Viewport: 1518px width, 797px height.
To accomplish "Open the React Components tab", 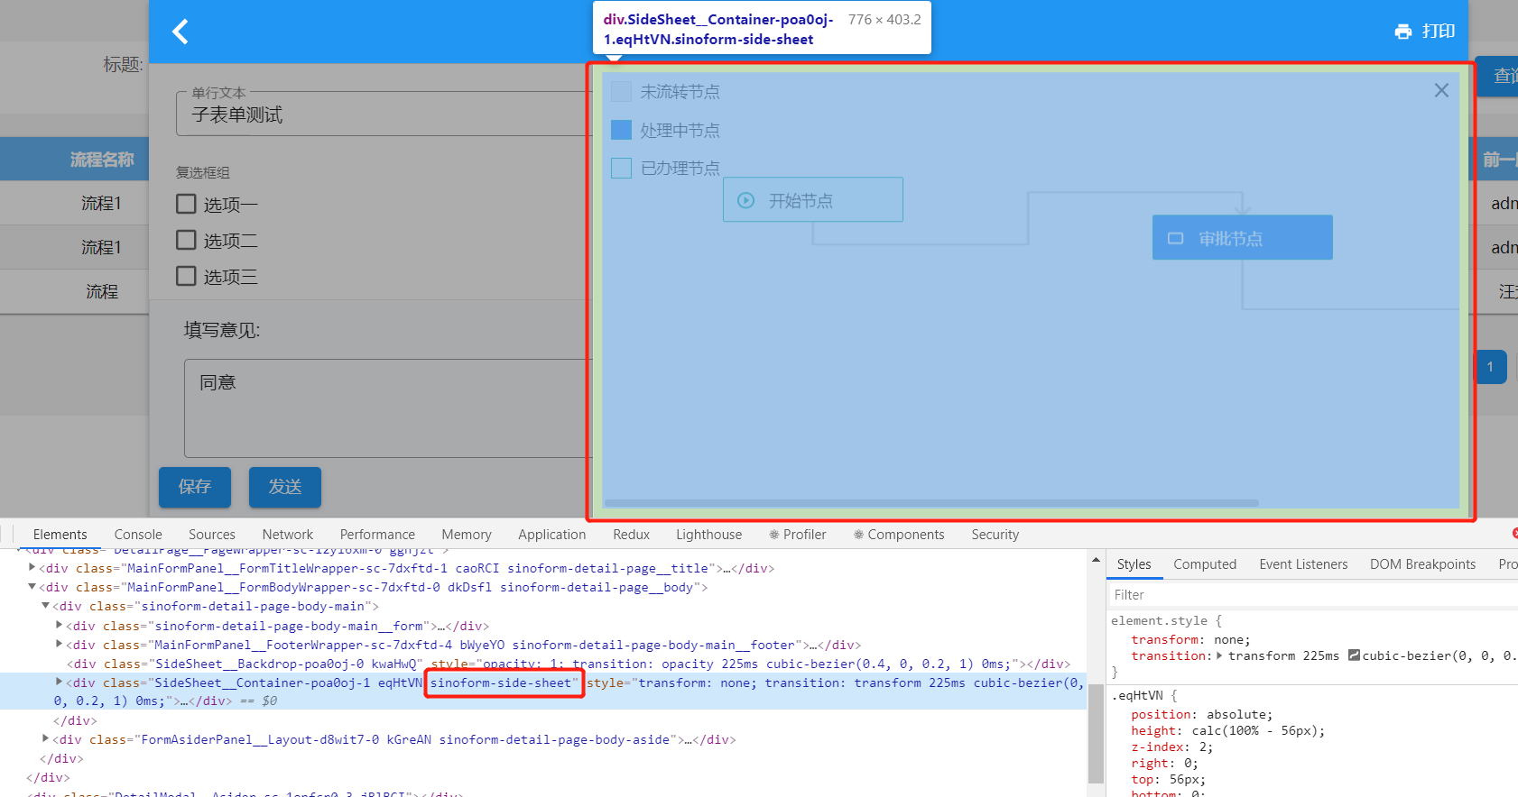I will point(899,535).
